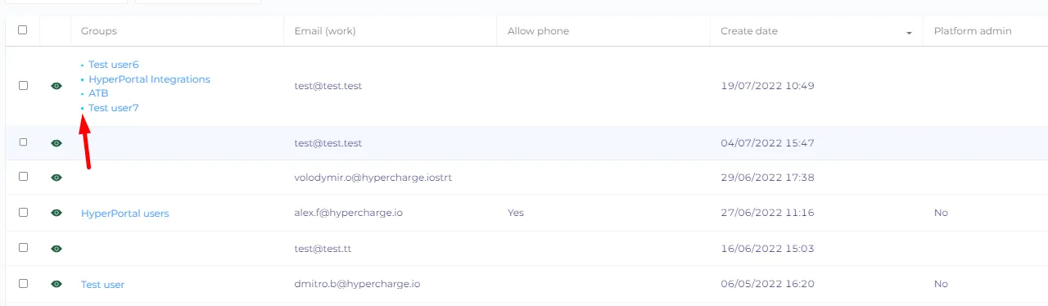Check the box for alex.f@hypercharge.io

(x=23, y=212)
